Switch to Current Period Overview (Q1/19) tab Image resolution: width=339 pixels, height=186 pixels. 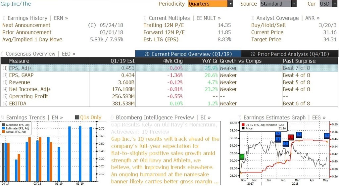[188, 54]
